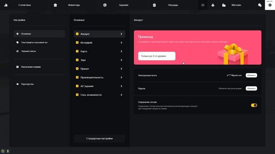Click the yellow icon next to Карта

pyautogui.click(x=77, y=51)
